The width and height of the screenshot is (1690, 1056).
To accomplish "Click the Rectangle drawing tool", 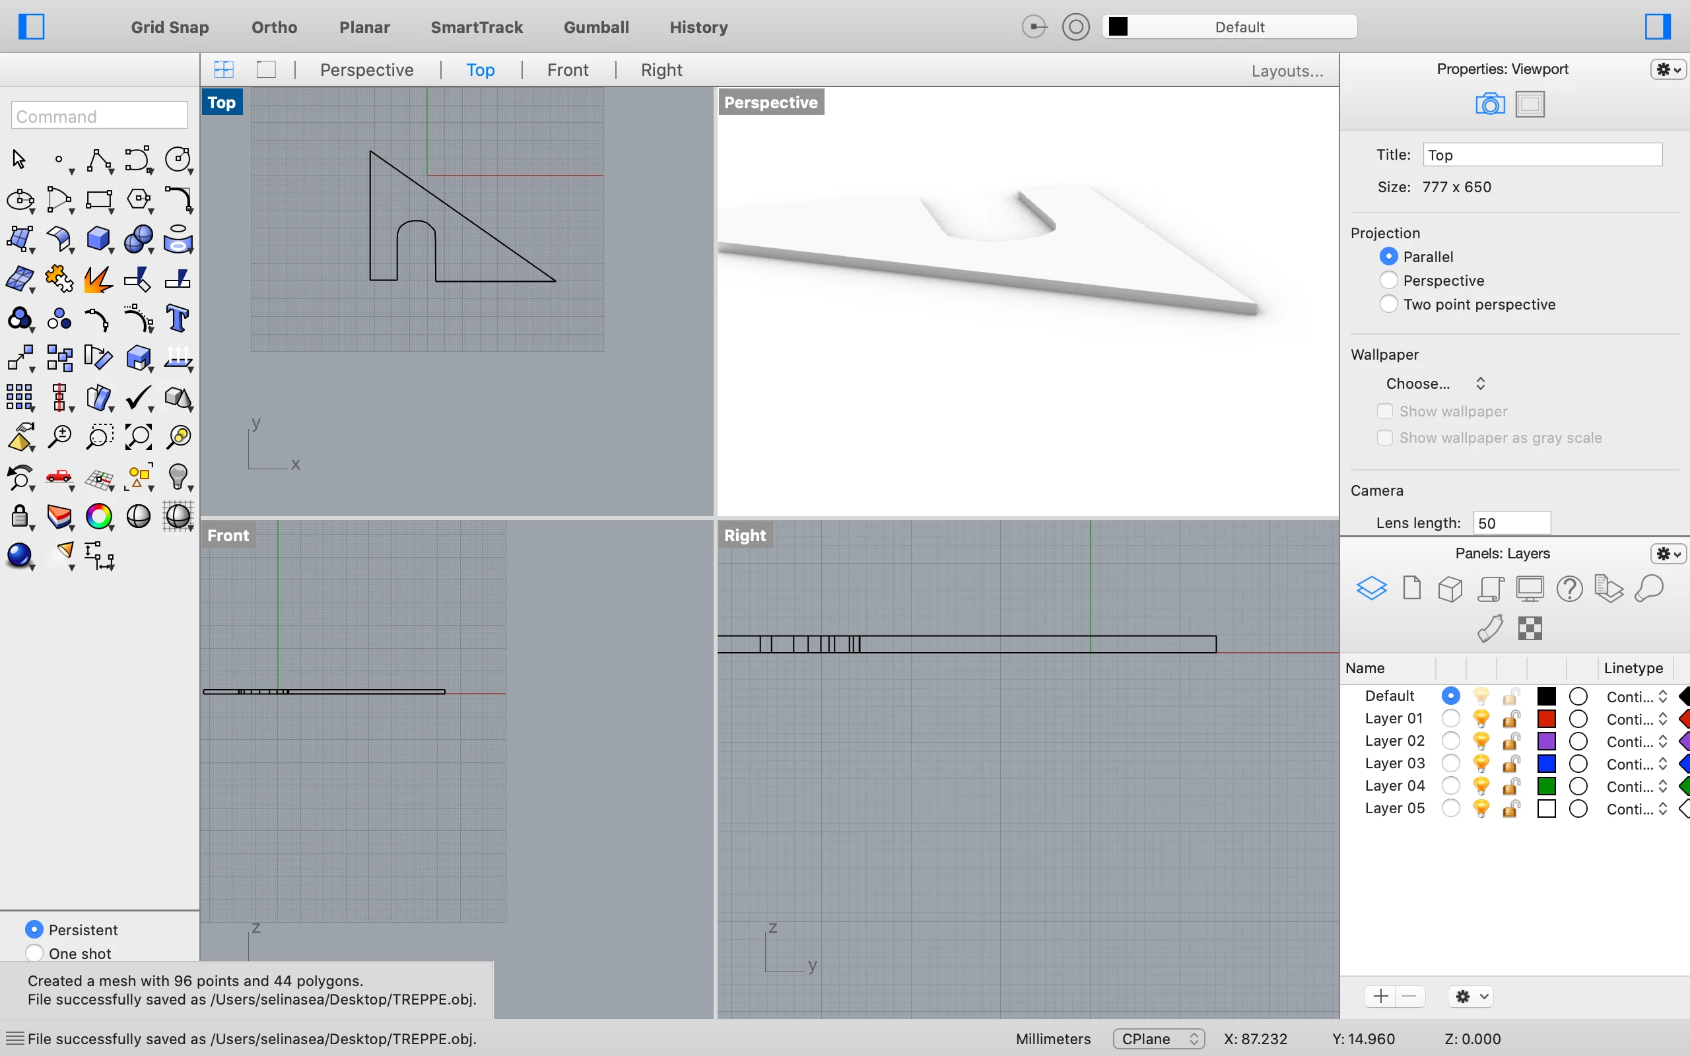I will pyautogui.click(x=98, y=200).
